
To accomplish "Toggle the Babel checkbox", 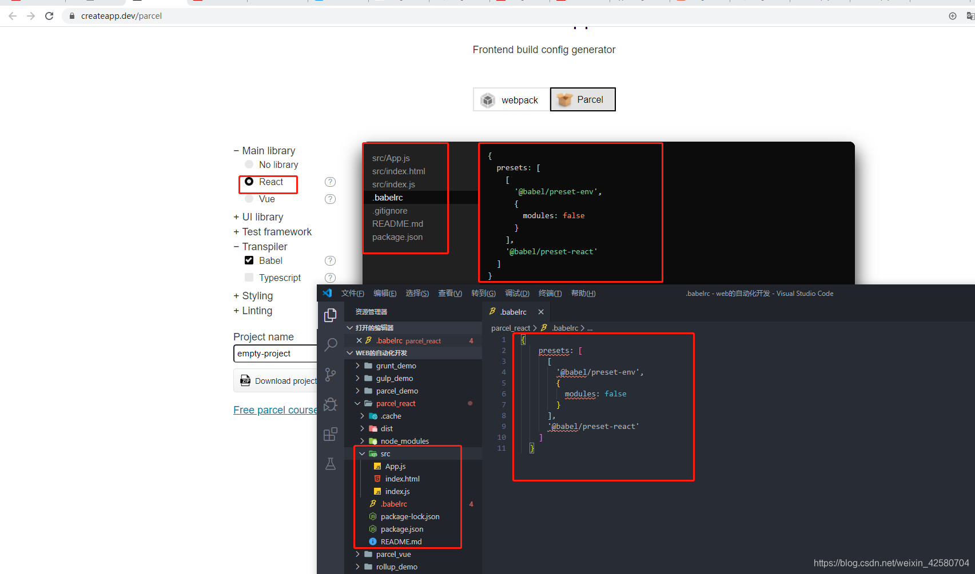I will click(x=249, y=260).
